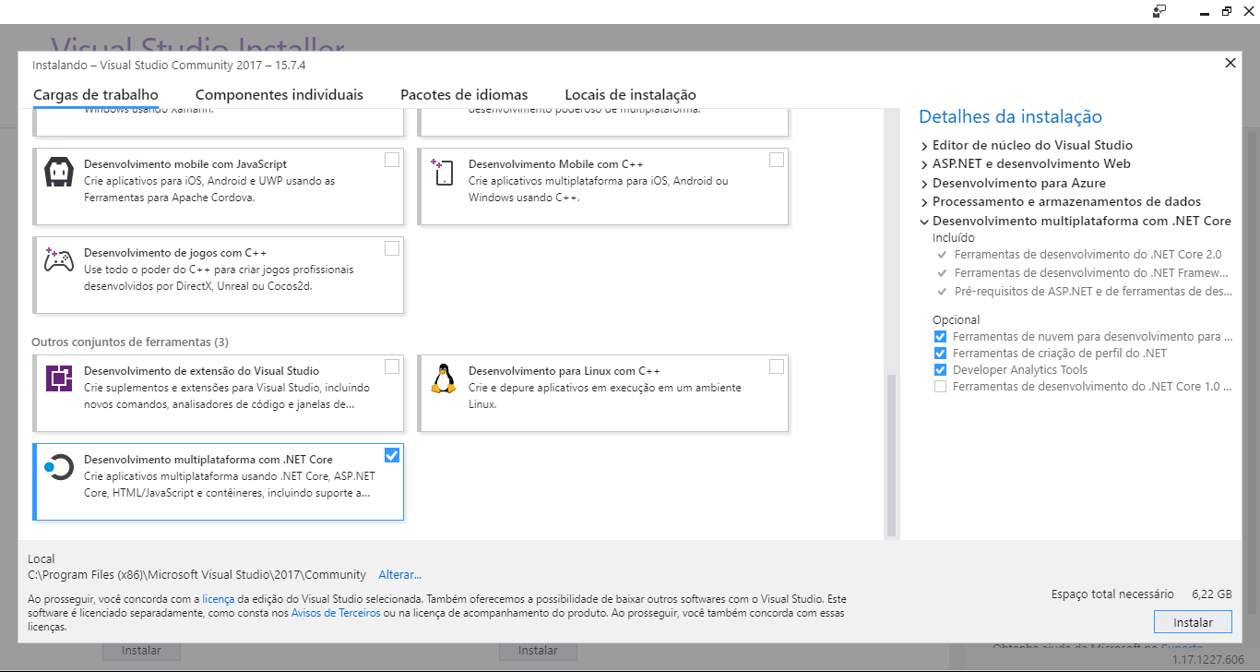
Task: Expand ASP.NET e desenvolvimento Web details
Action: pyautogui.click(x=925, y=164)
